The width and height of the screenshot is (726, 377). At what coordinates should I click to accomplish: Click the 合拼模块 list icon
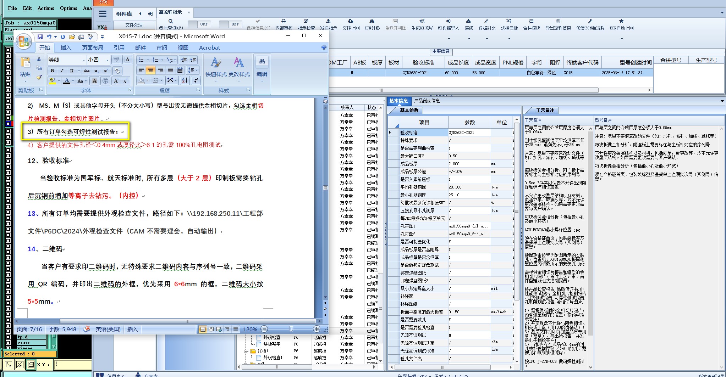(x=531, y=21)
